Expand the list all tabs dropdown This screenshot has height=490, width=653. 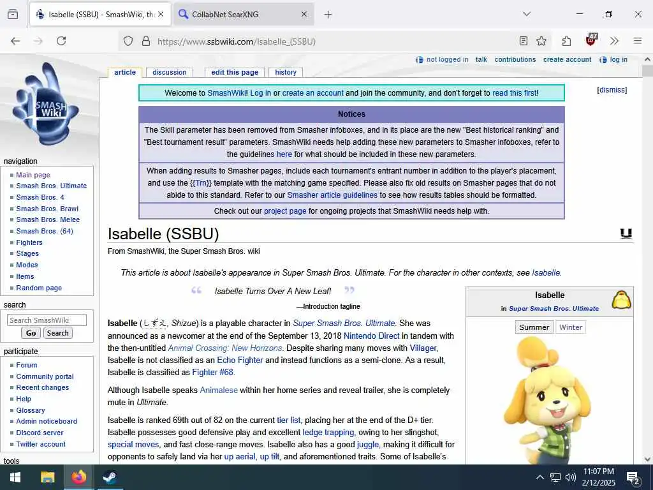(527, 14)
